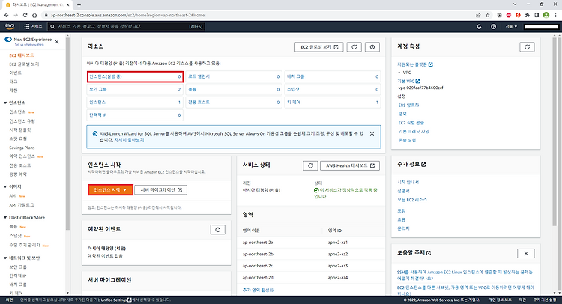This screenshot has width=562, height=304.
Task: Open the 서울 region dropdown
Action: pos(511,26)
